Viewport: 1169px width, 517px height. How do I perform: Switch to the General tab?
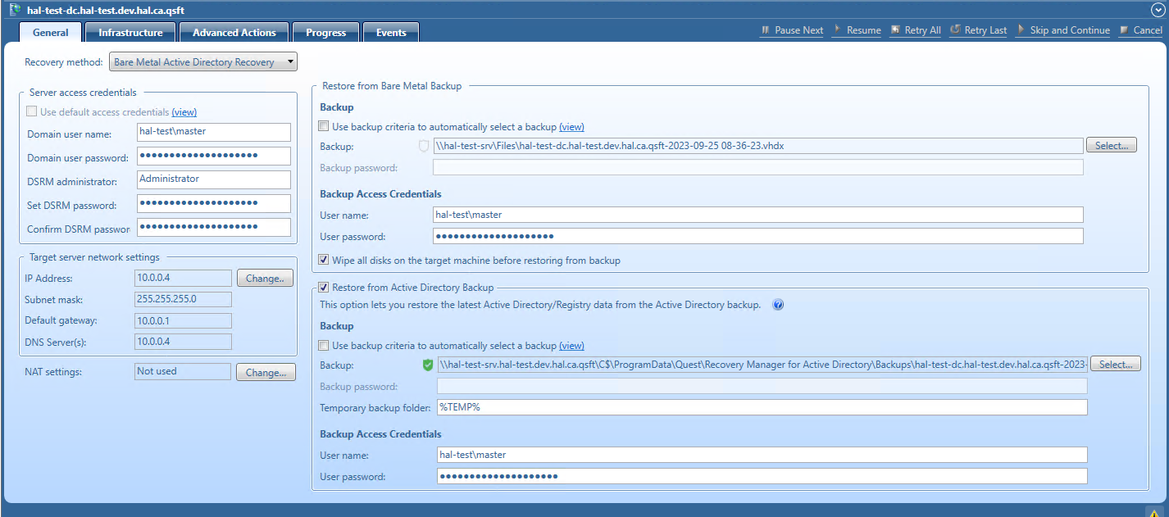pyautogui.click(x=50, y=32)
